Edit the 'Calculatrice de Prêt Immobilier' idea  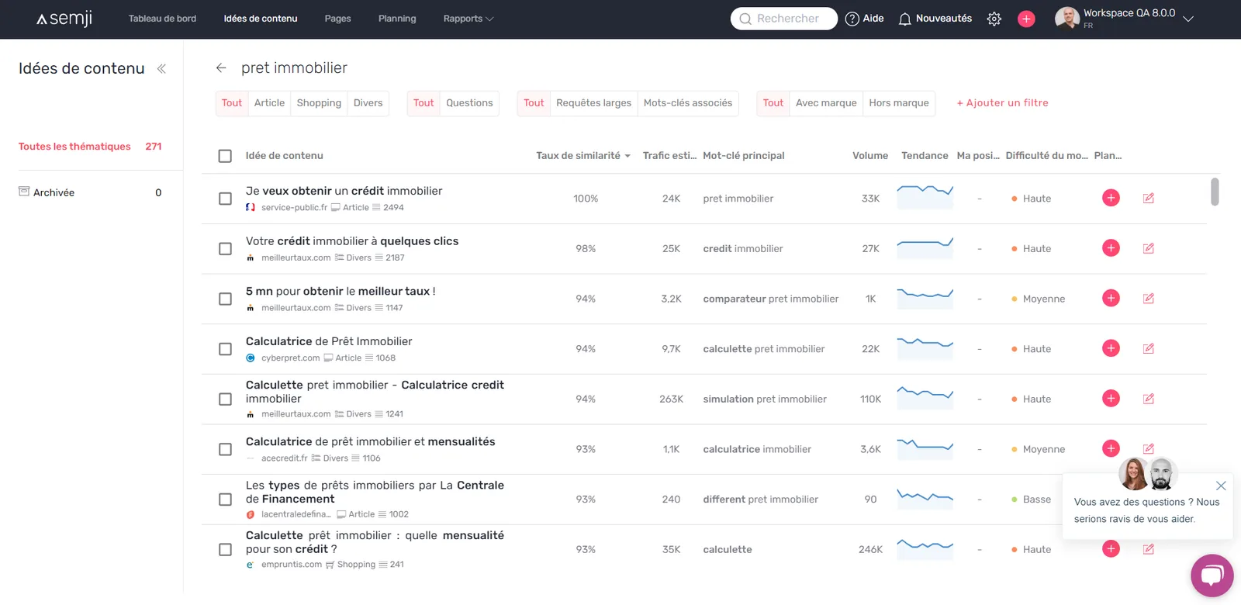coord(1149,348)
